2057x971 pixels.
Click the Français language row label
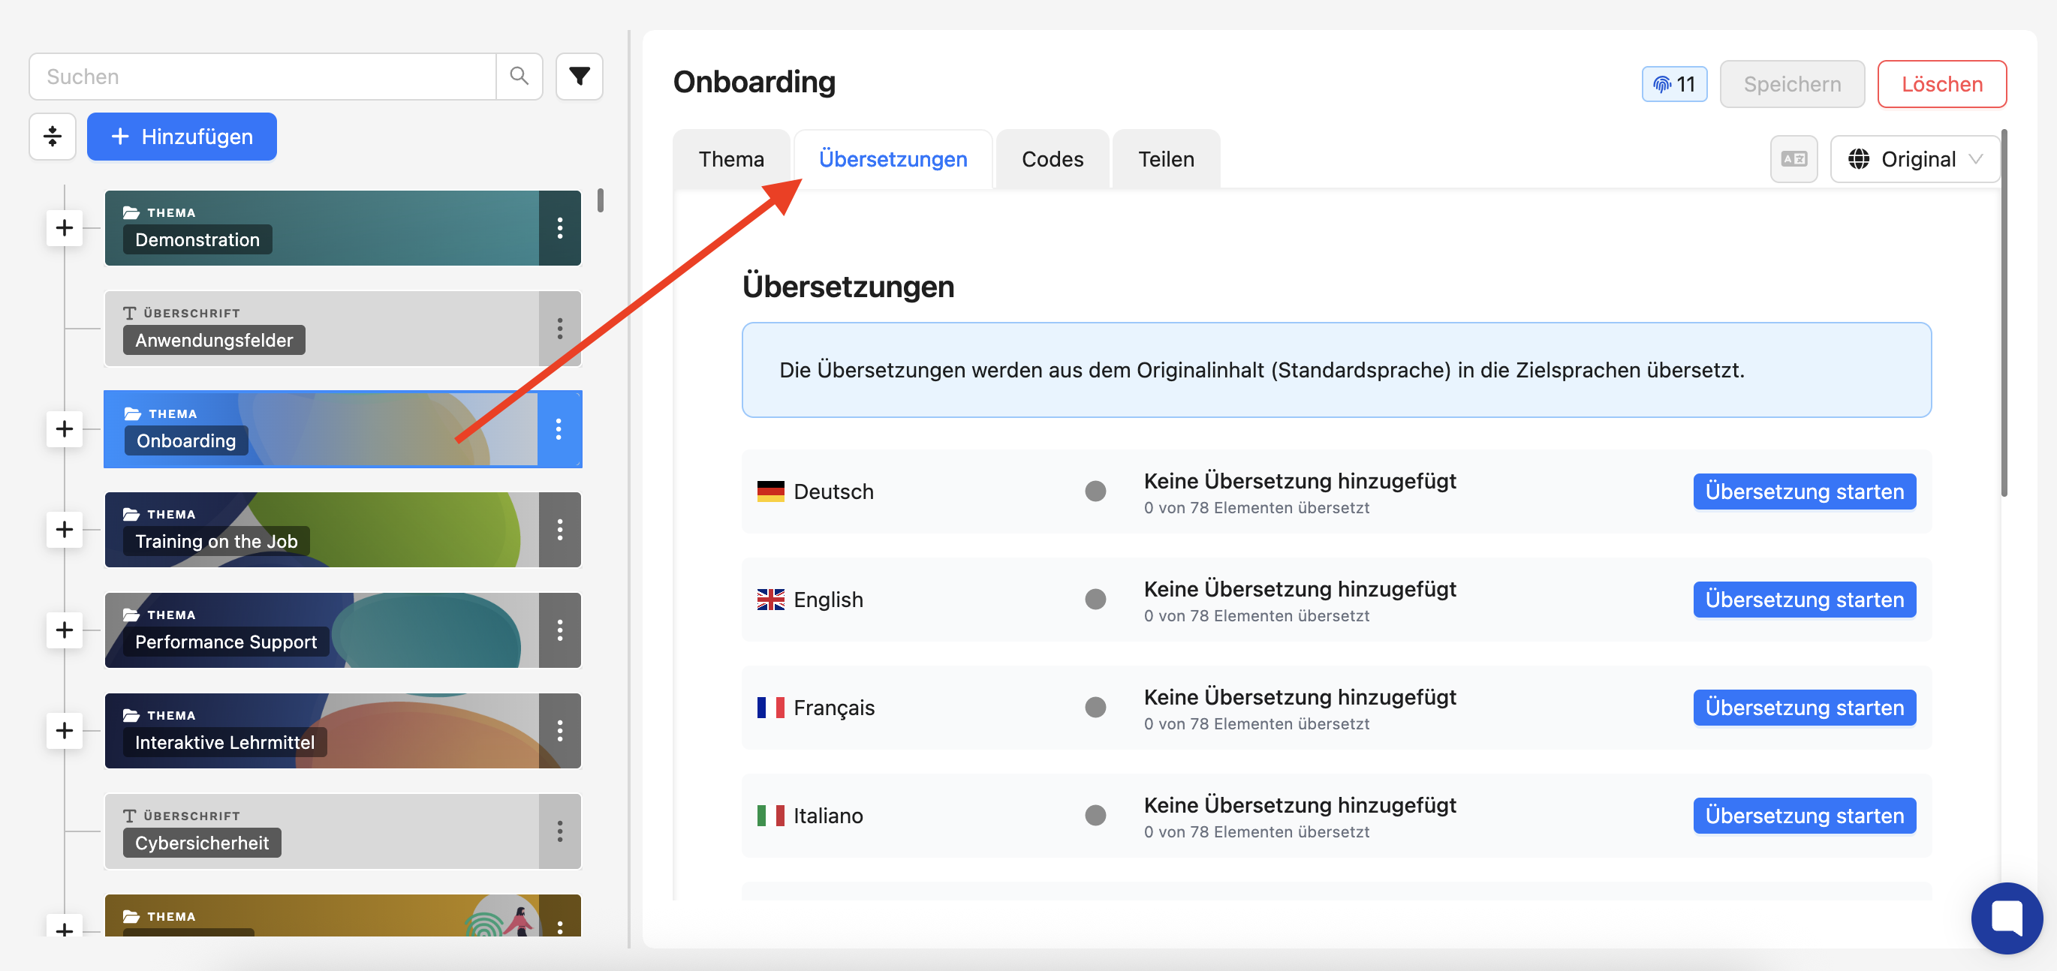[x=833, y=708]
